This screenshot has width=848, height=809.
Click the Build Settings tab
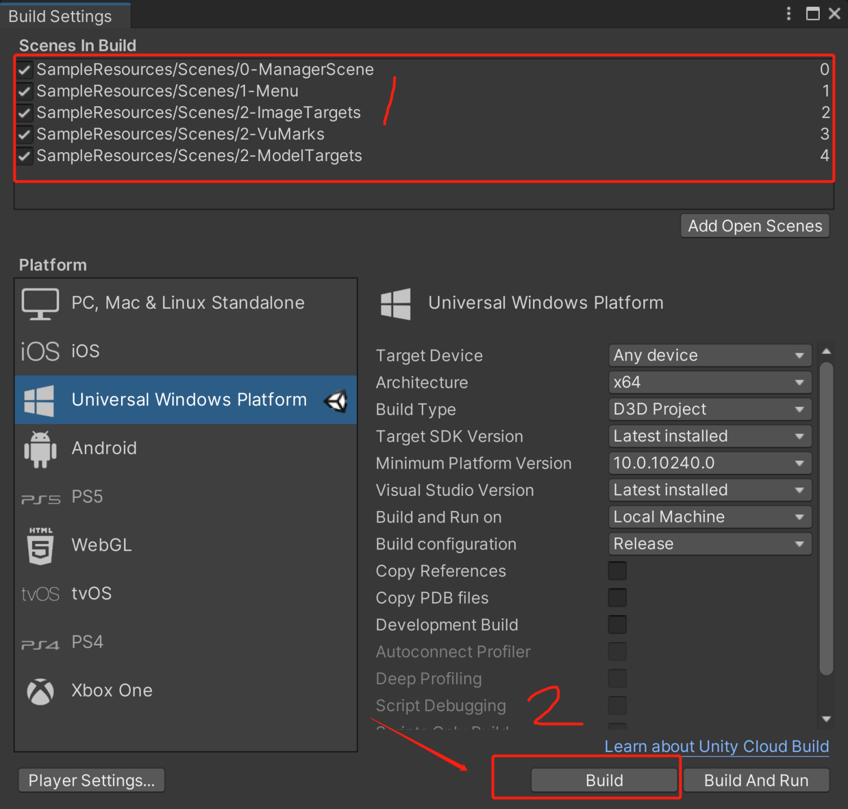[x=65, y=16]
